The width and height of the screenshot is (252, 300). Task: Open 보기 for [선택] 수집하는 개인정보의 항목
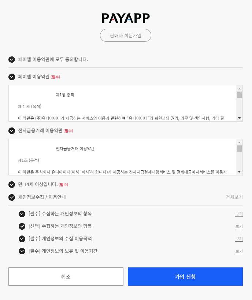click(x=239, y=226)
